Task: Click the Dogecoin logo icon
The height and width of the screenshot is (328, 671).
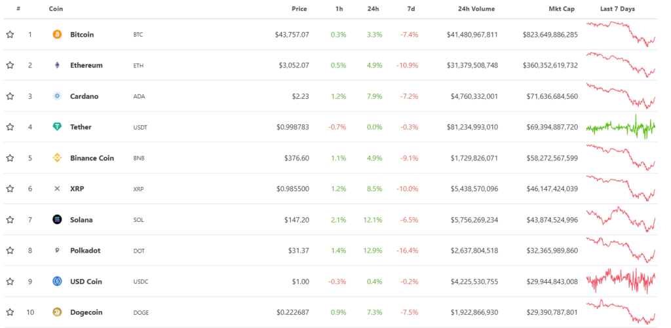Action: pyautogui.click(x=57, y=312)
